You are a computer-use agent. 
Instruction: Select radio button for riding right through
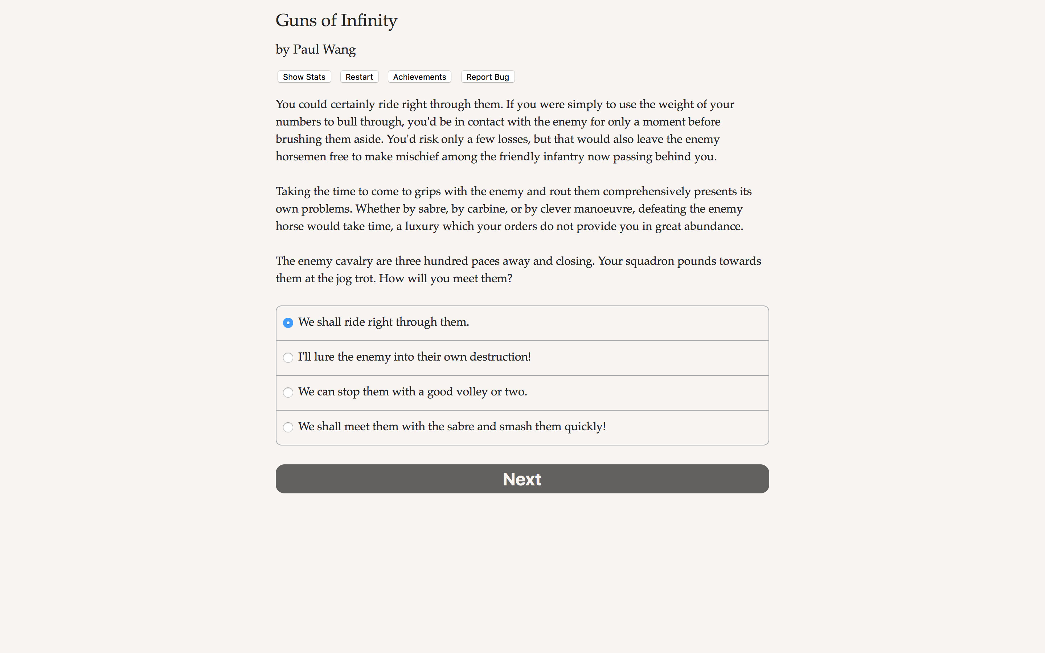pyautogui.click(x=288, y=323)
